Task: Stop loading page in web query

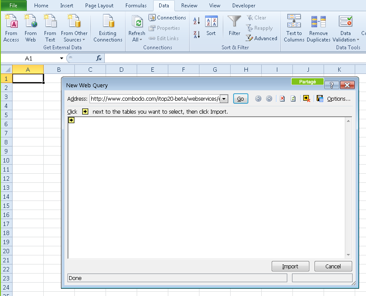Action: [x=282, y=99]
